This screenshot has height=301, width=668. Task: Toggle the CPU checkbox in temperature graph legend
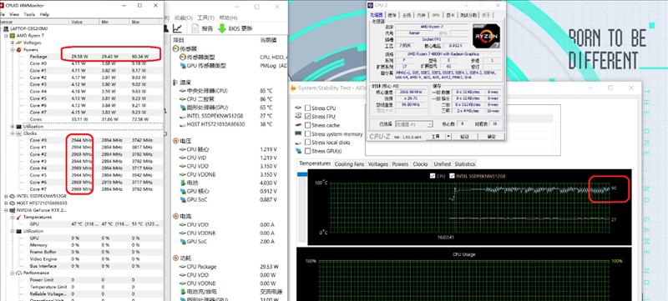pos(433,176)
